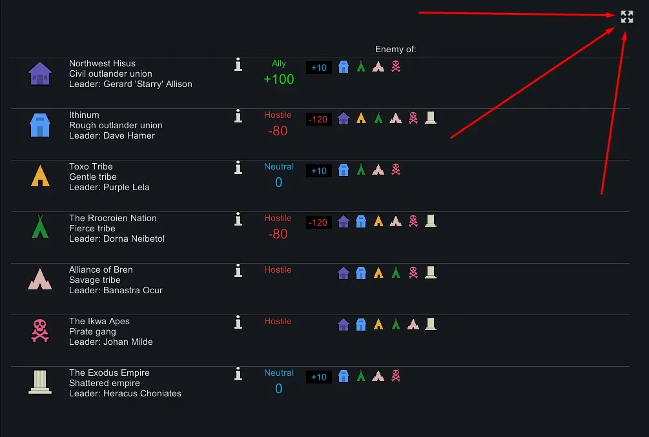The height and width of the screenshot is (437, 649).
Task: Show info for Toxo Tribe
Action: click(x=238, y=168)
